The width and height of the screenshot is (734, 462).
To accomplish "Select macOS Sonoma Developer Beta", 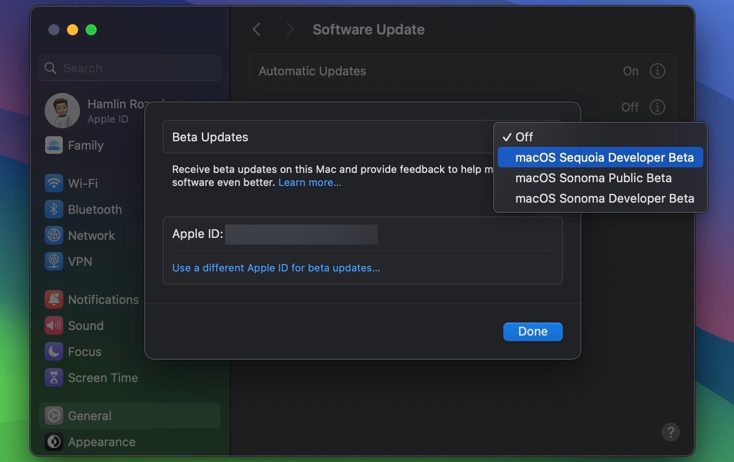I will [x=600, y=198].
